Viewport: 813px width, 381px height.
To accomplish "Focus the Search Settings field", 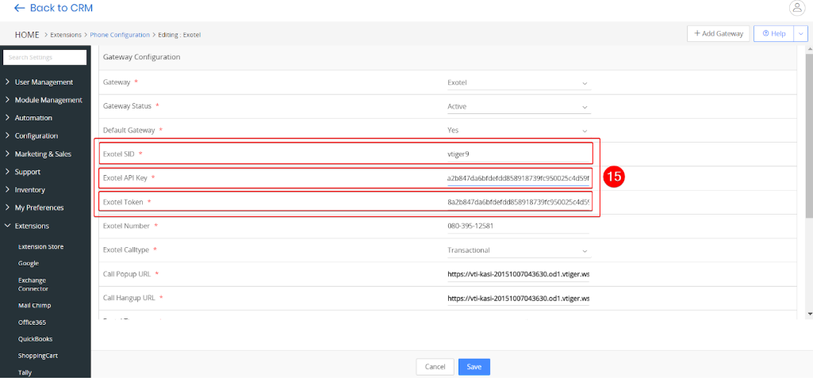I will [x=44, y=58].
